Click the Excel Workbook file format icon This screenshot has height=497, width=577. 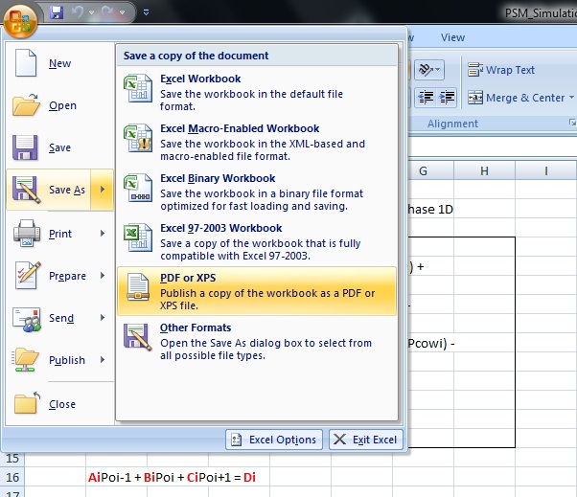[x=138, y=88]
